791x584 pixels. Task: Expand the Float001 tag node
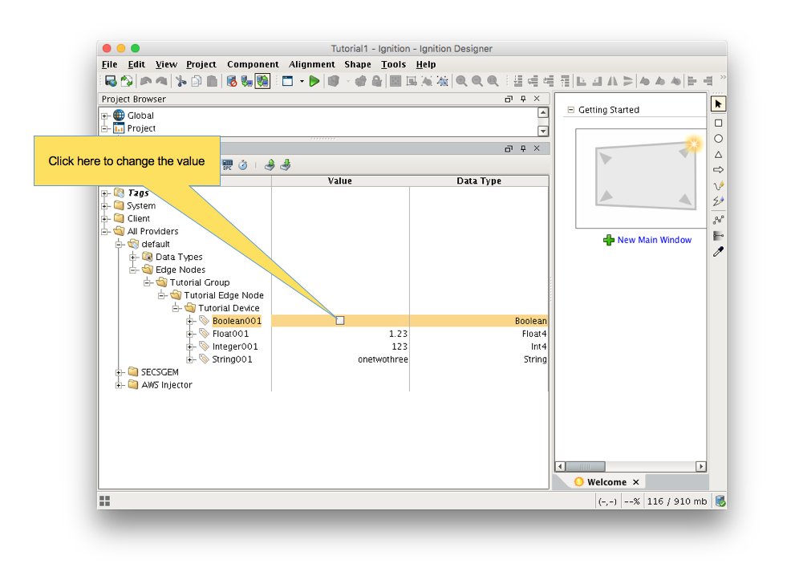[190, 334]
